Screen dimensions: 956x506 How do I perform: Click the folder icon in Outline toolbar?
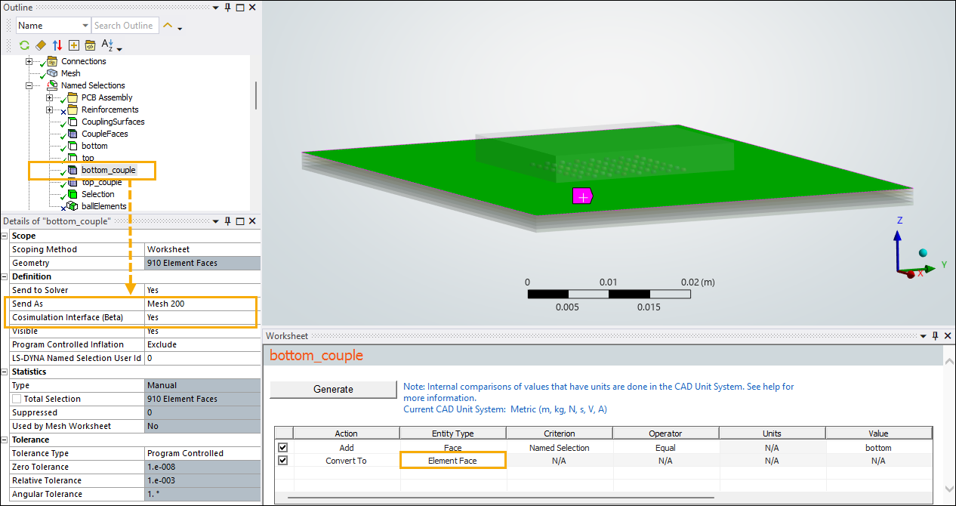(x=90, y=45)
